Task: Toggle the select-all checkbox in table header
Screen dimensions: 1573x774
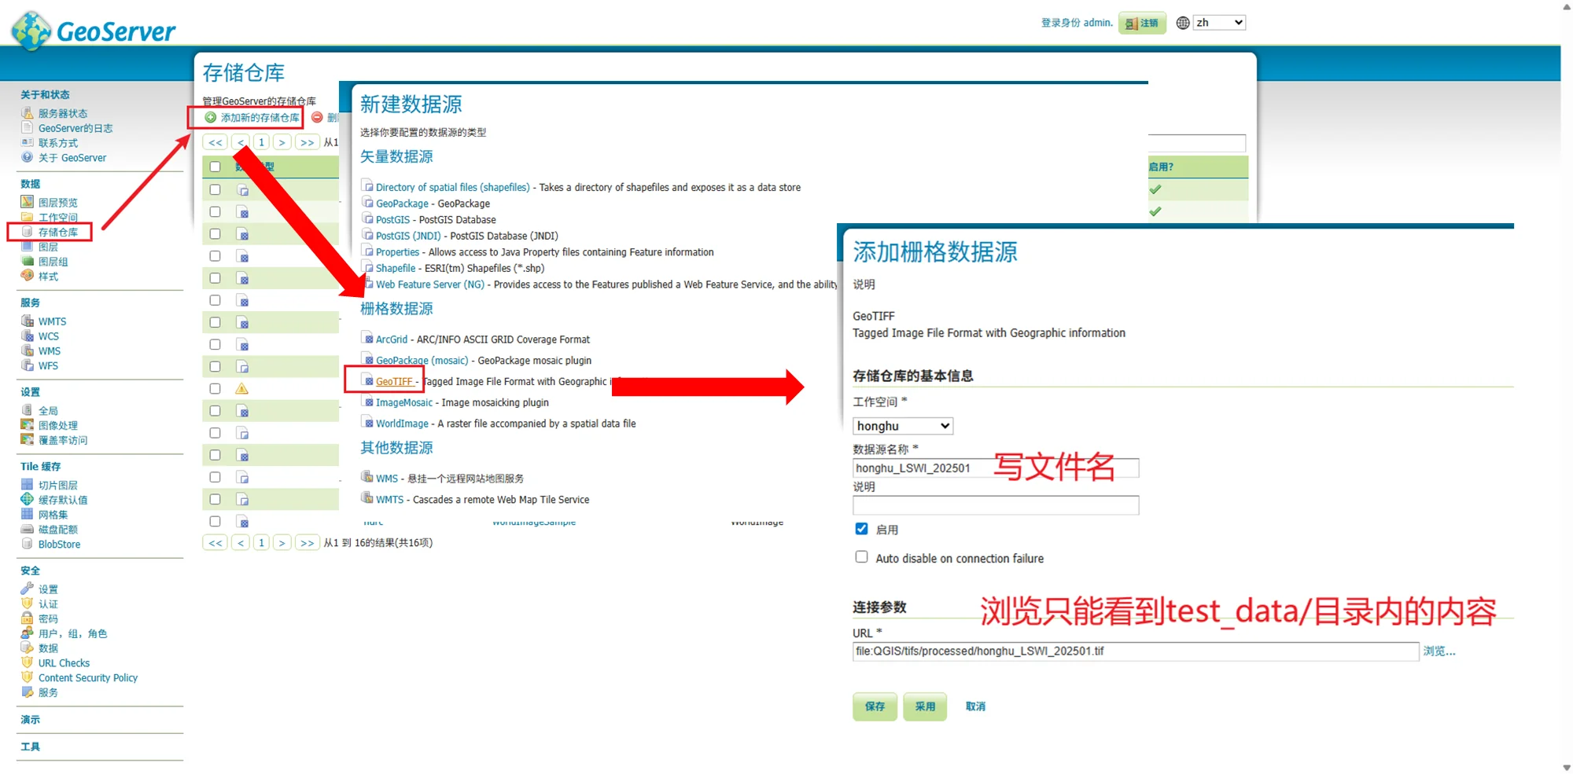Action: tap(215, 167)
